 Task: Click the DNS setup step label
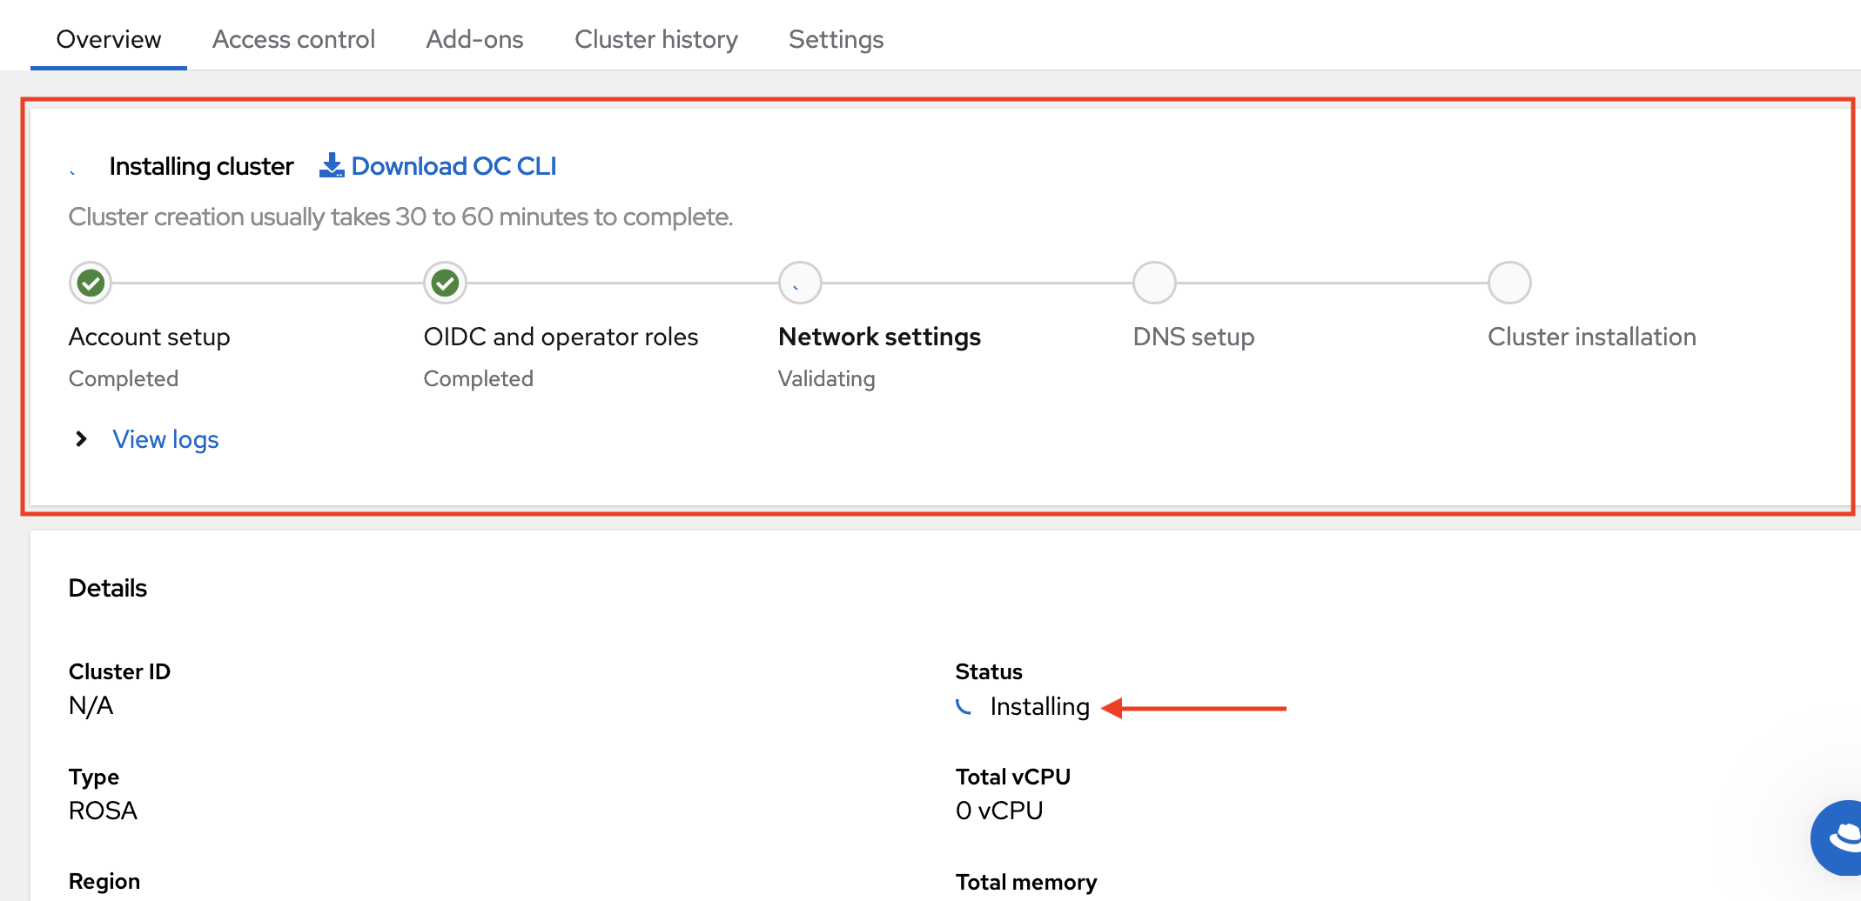[x=1193, y=337]
